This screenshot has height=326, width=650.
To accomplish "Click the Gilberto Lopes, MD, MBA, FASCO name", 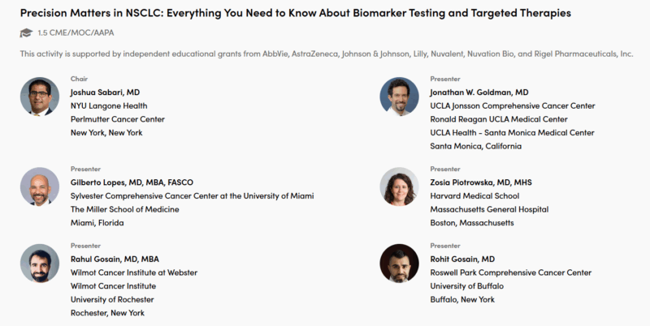I will [132, 182].
